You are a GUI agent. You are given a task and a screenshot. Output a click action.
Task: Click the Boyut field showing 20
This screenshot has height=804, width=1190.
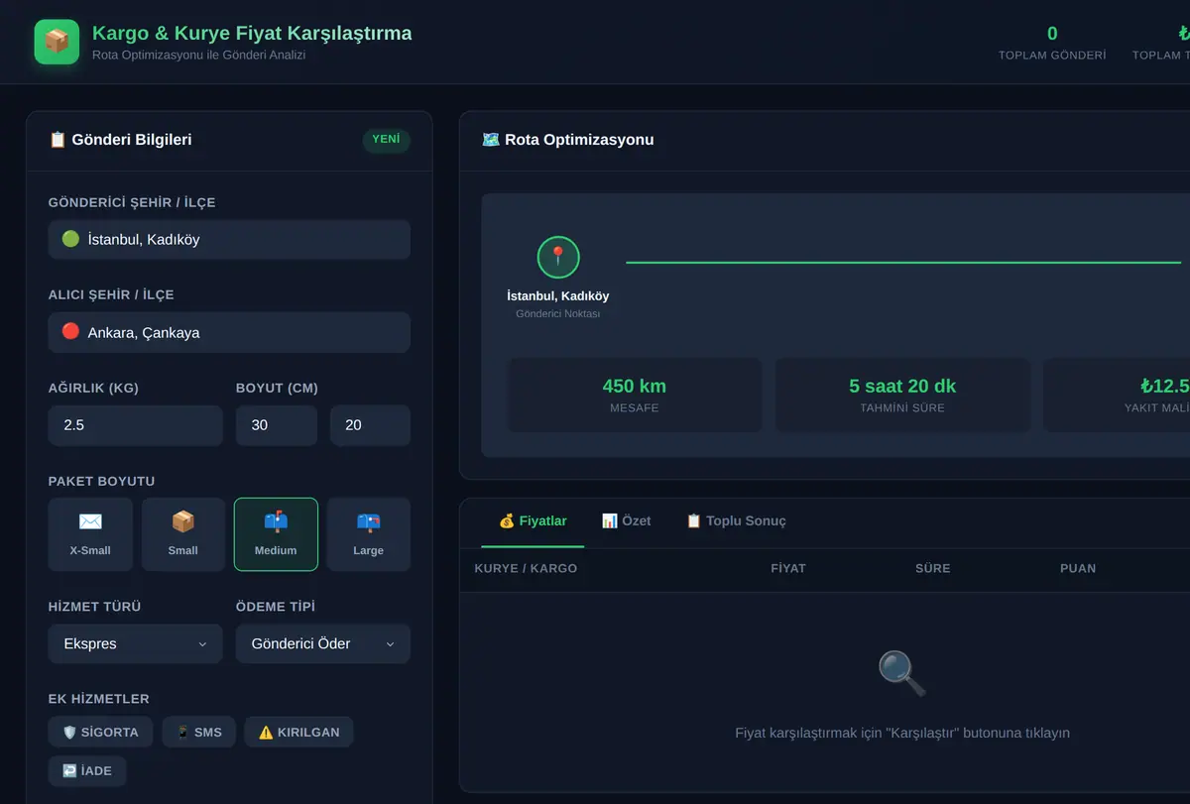[x=370, y=425]
